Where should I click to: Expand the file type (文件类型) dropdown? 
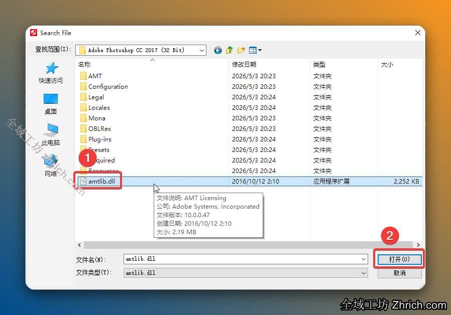pyautogui.click(x=364, y=273)
